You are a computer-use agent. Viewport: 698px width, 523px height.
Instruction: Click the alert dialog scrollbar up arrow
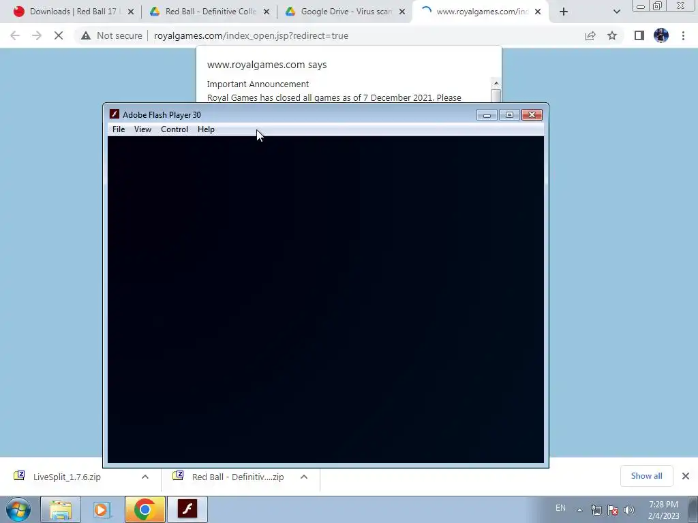point(496,83)
